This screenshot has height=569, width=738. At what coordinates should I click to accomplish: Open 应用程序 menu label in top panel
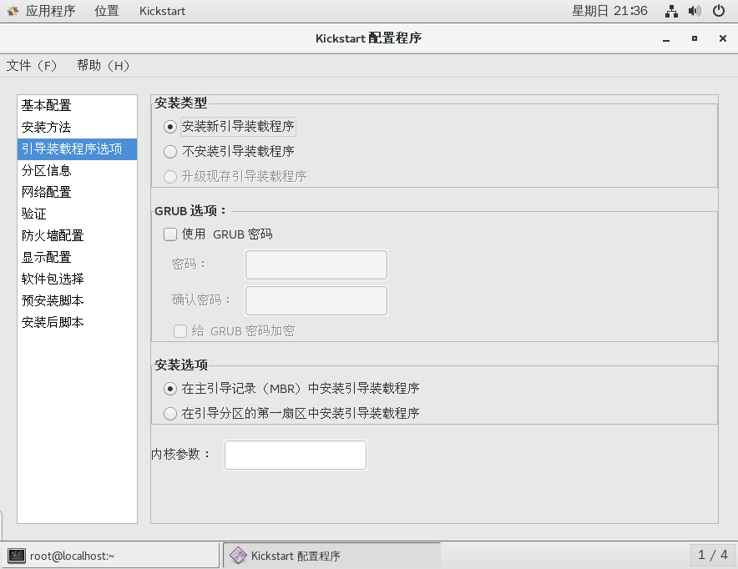point(50,11)
